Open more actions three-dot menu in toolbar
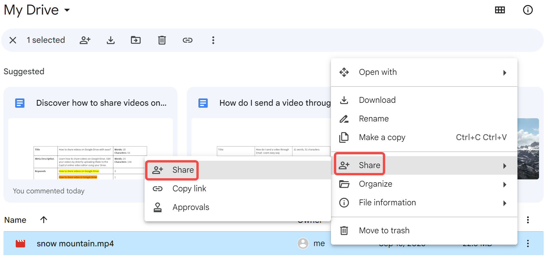Viewport: 546px width, 265px height. click(x=213, y=40)
